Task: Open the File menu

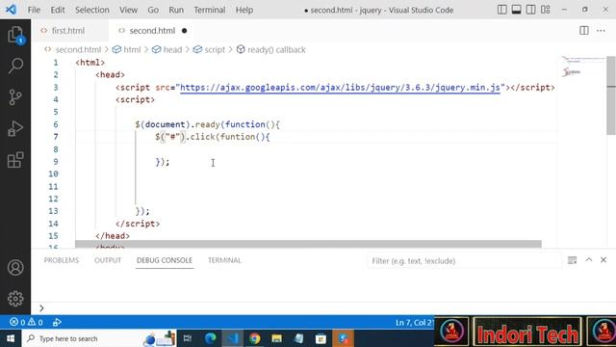Action: coord(34,10)
